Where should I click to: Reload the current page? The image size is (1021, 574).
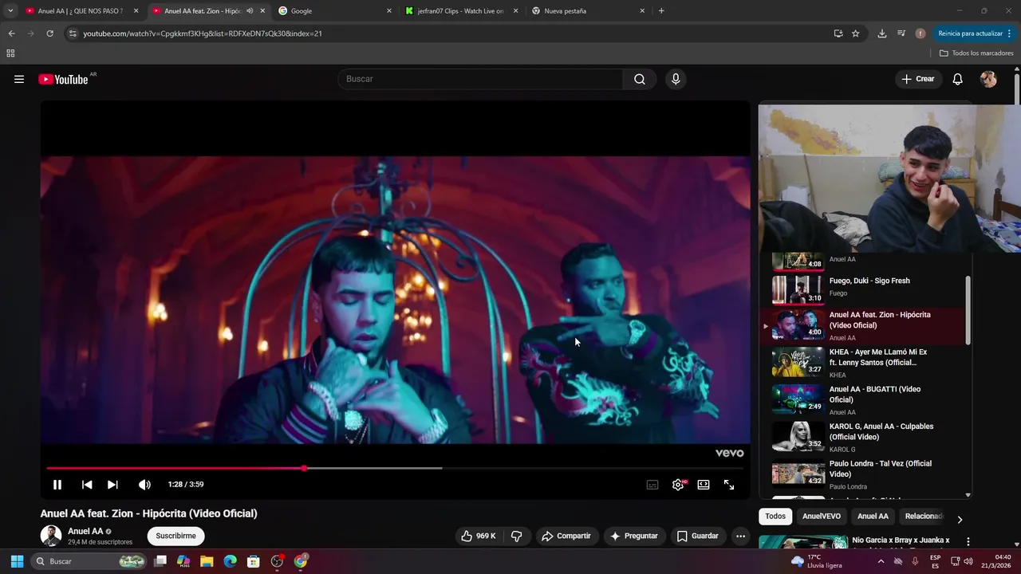(49, 33)
